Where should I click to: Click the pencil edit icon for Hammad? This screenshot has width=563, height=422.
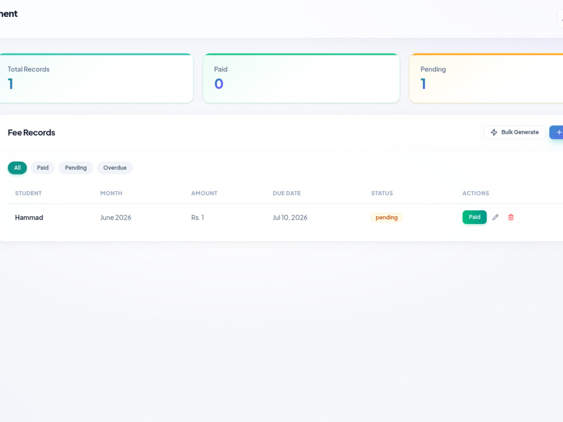(x=495, y=217)
